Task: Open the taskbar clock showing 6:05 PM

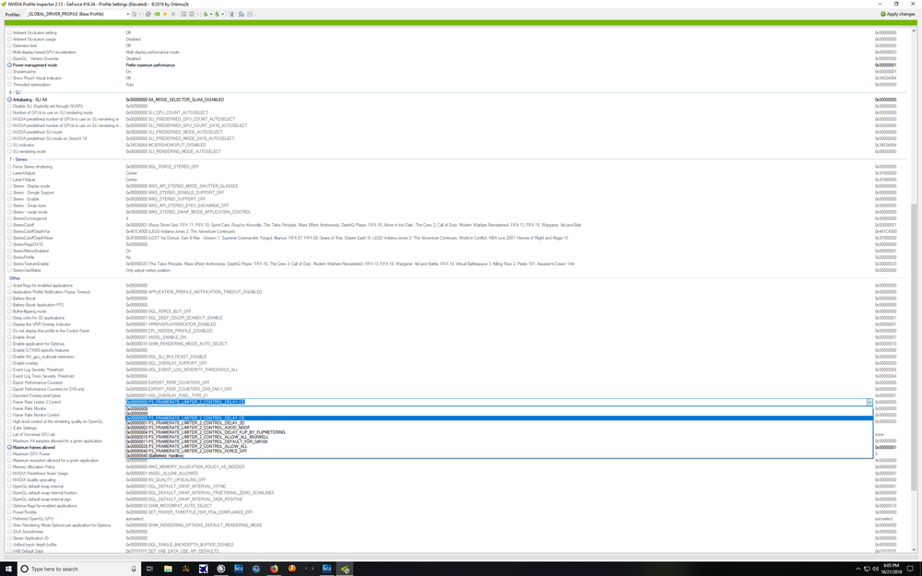Action: point(892,569)
